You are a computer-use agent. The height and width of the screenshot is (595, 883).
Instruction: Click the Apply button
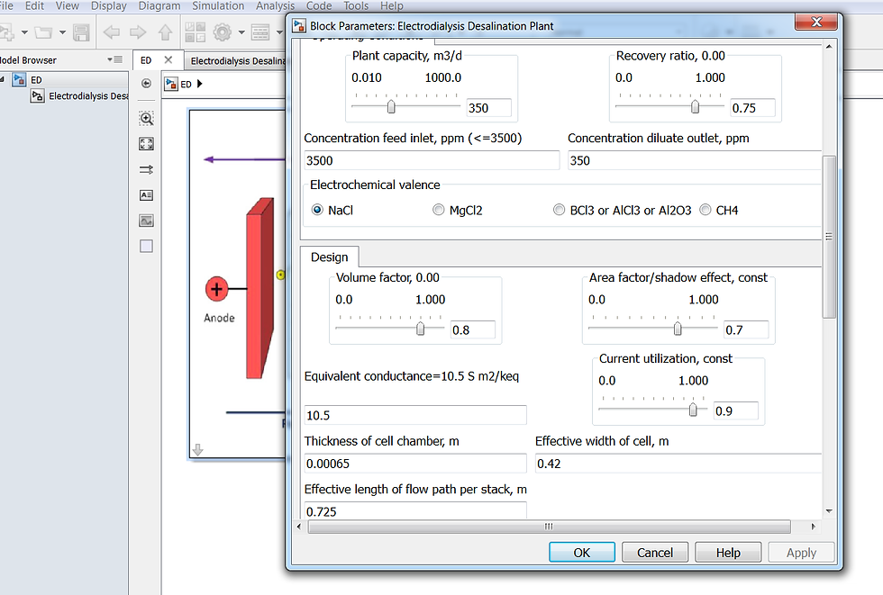point(801,553)
